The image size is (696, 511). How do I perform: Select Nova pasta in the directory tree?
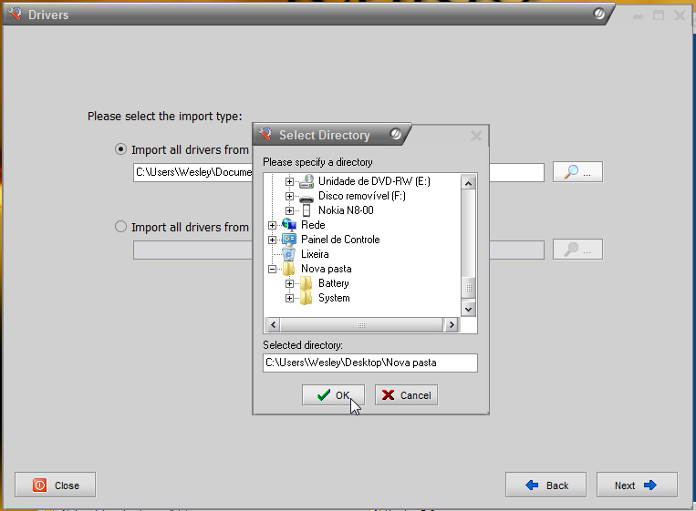(326, 269)
